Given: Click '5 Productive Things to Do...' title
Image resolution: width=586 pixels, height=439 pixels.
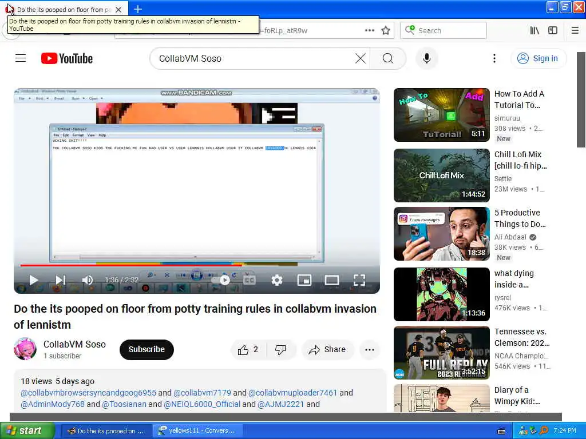Looking at the screenshot, I should point(520,218).
